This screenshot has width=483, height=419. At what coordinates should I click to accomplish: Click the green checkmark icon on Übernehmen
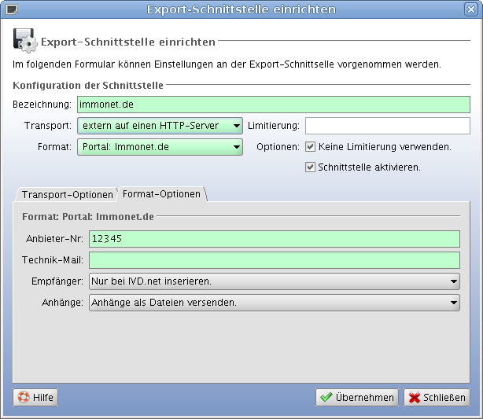(x=326, y=398)
